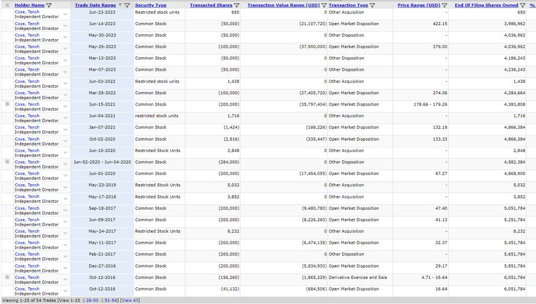Open the Transaction Value Range filter icon

324,5
